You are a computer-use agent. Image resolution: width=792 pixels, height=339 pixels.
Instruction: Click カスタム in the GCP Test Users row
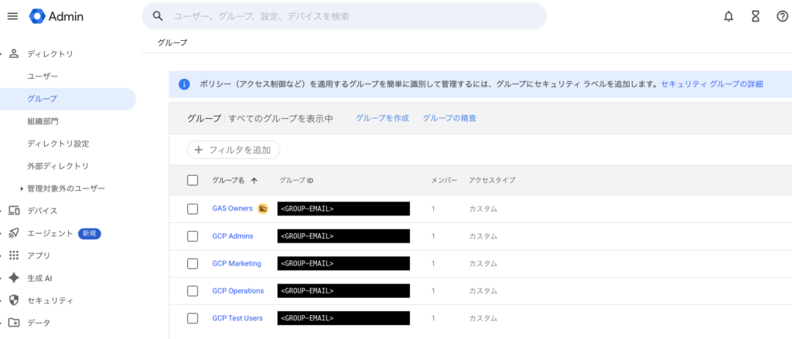point(483,319)
